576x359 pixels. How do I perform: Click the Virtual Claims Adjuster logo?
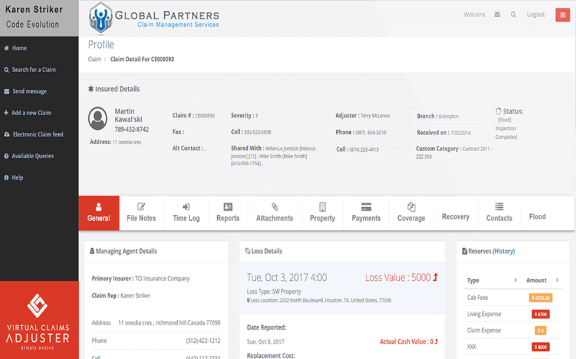(x=38, y=321)
